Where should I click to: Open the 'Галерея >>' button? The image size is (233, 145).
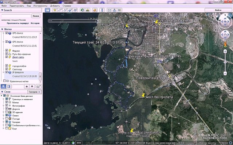click(x=35, y=92)
